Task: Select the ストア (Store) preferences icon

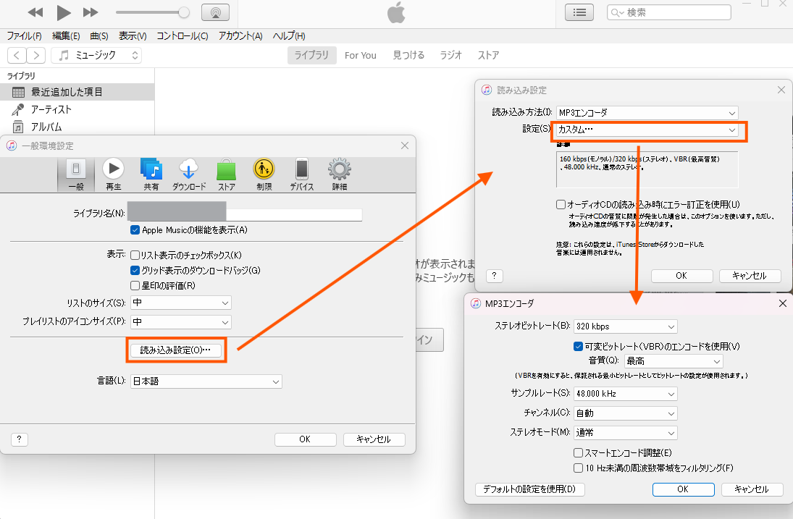Action: coord(226,174)
